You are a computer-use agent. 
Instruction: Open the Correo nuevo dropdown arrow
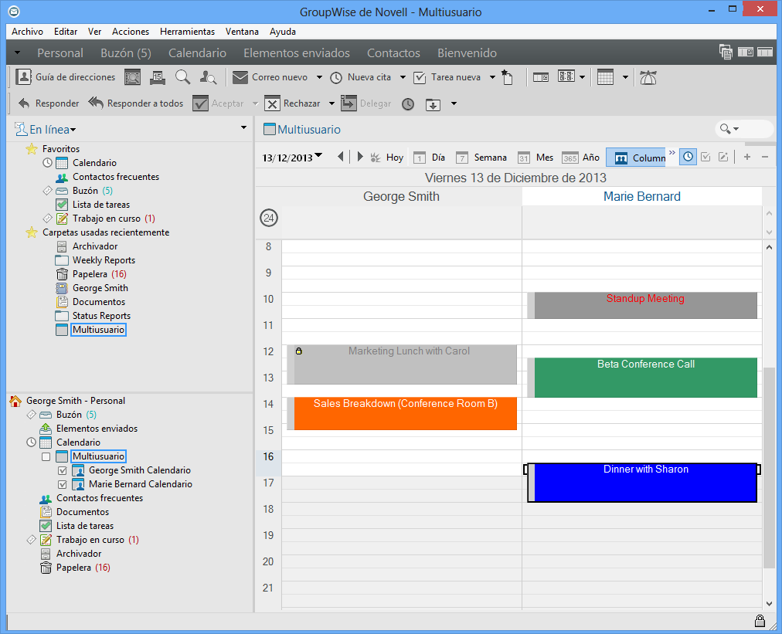pyautogui.click(x=319, y=78)
